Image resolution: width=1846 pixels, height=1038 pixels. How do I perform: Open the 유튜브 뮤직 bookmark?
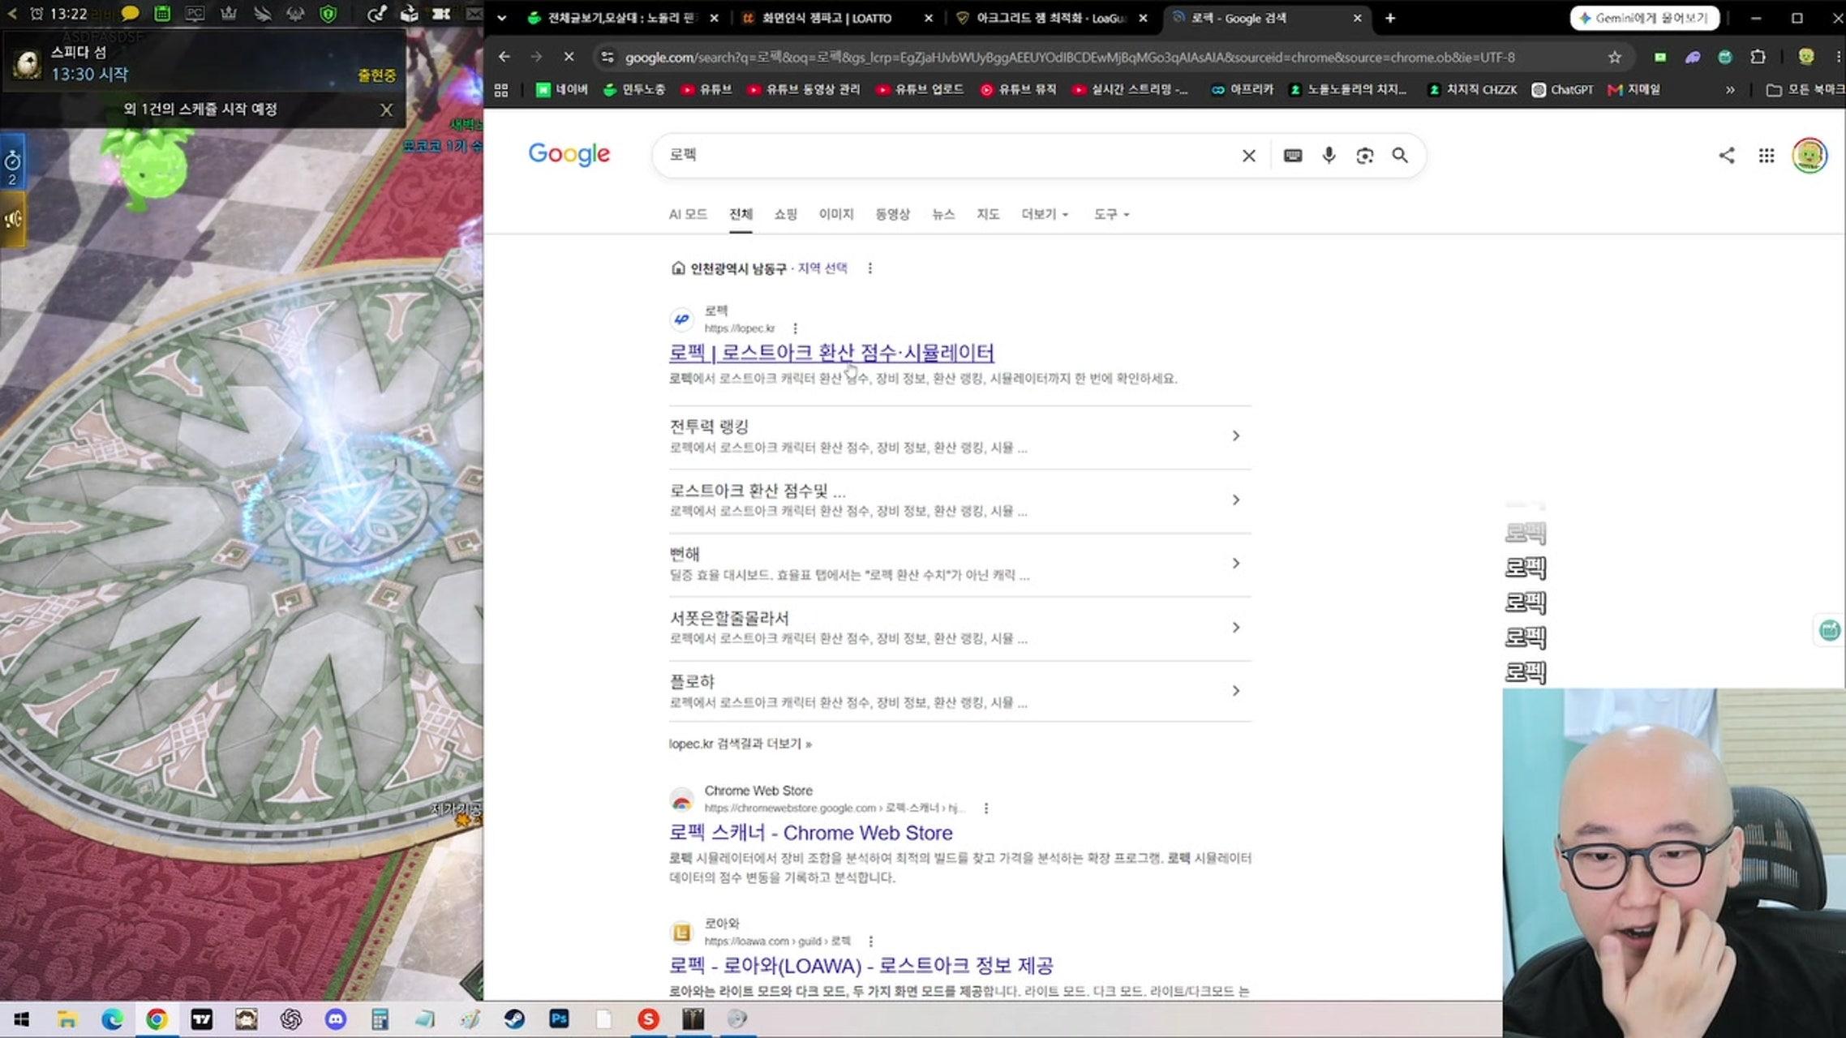[x=1018, y=89]
